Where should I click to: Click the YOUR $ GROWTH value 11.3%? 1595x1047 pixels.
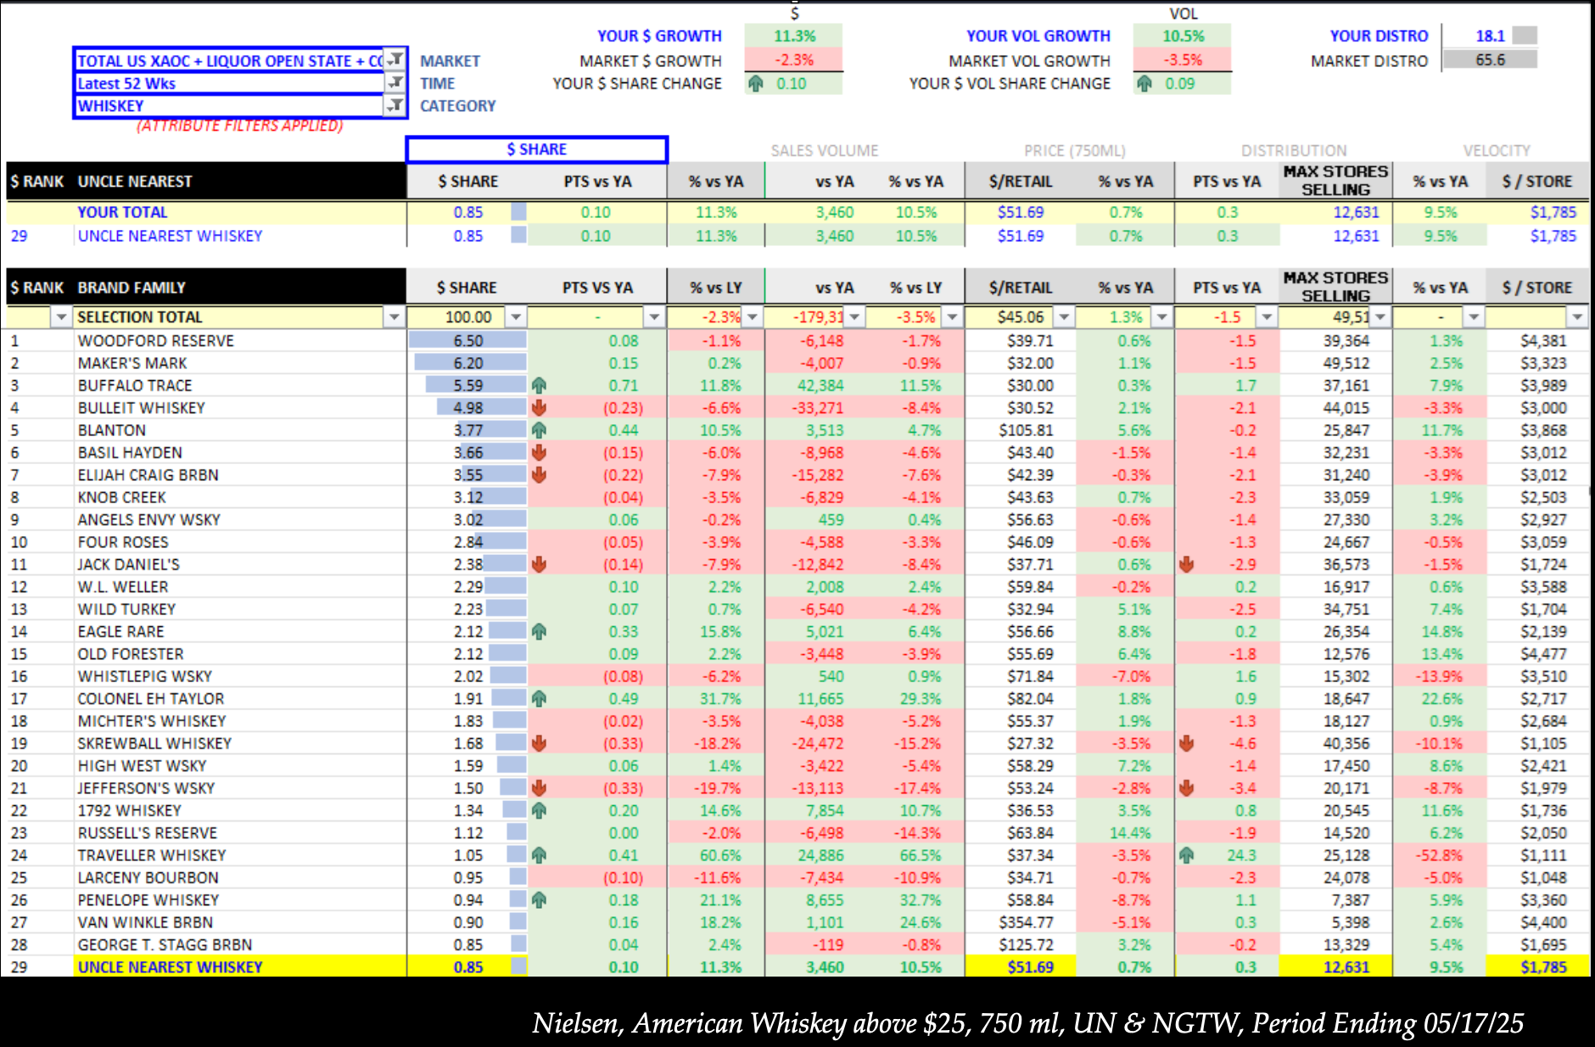pyautogui.click(x=794, y=36)
